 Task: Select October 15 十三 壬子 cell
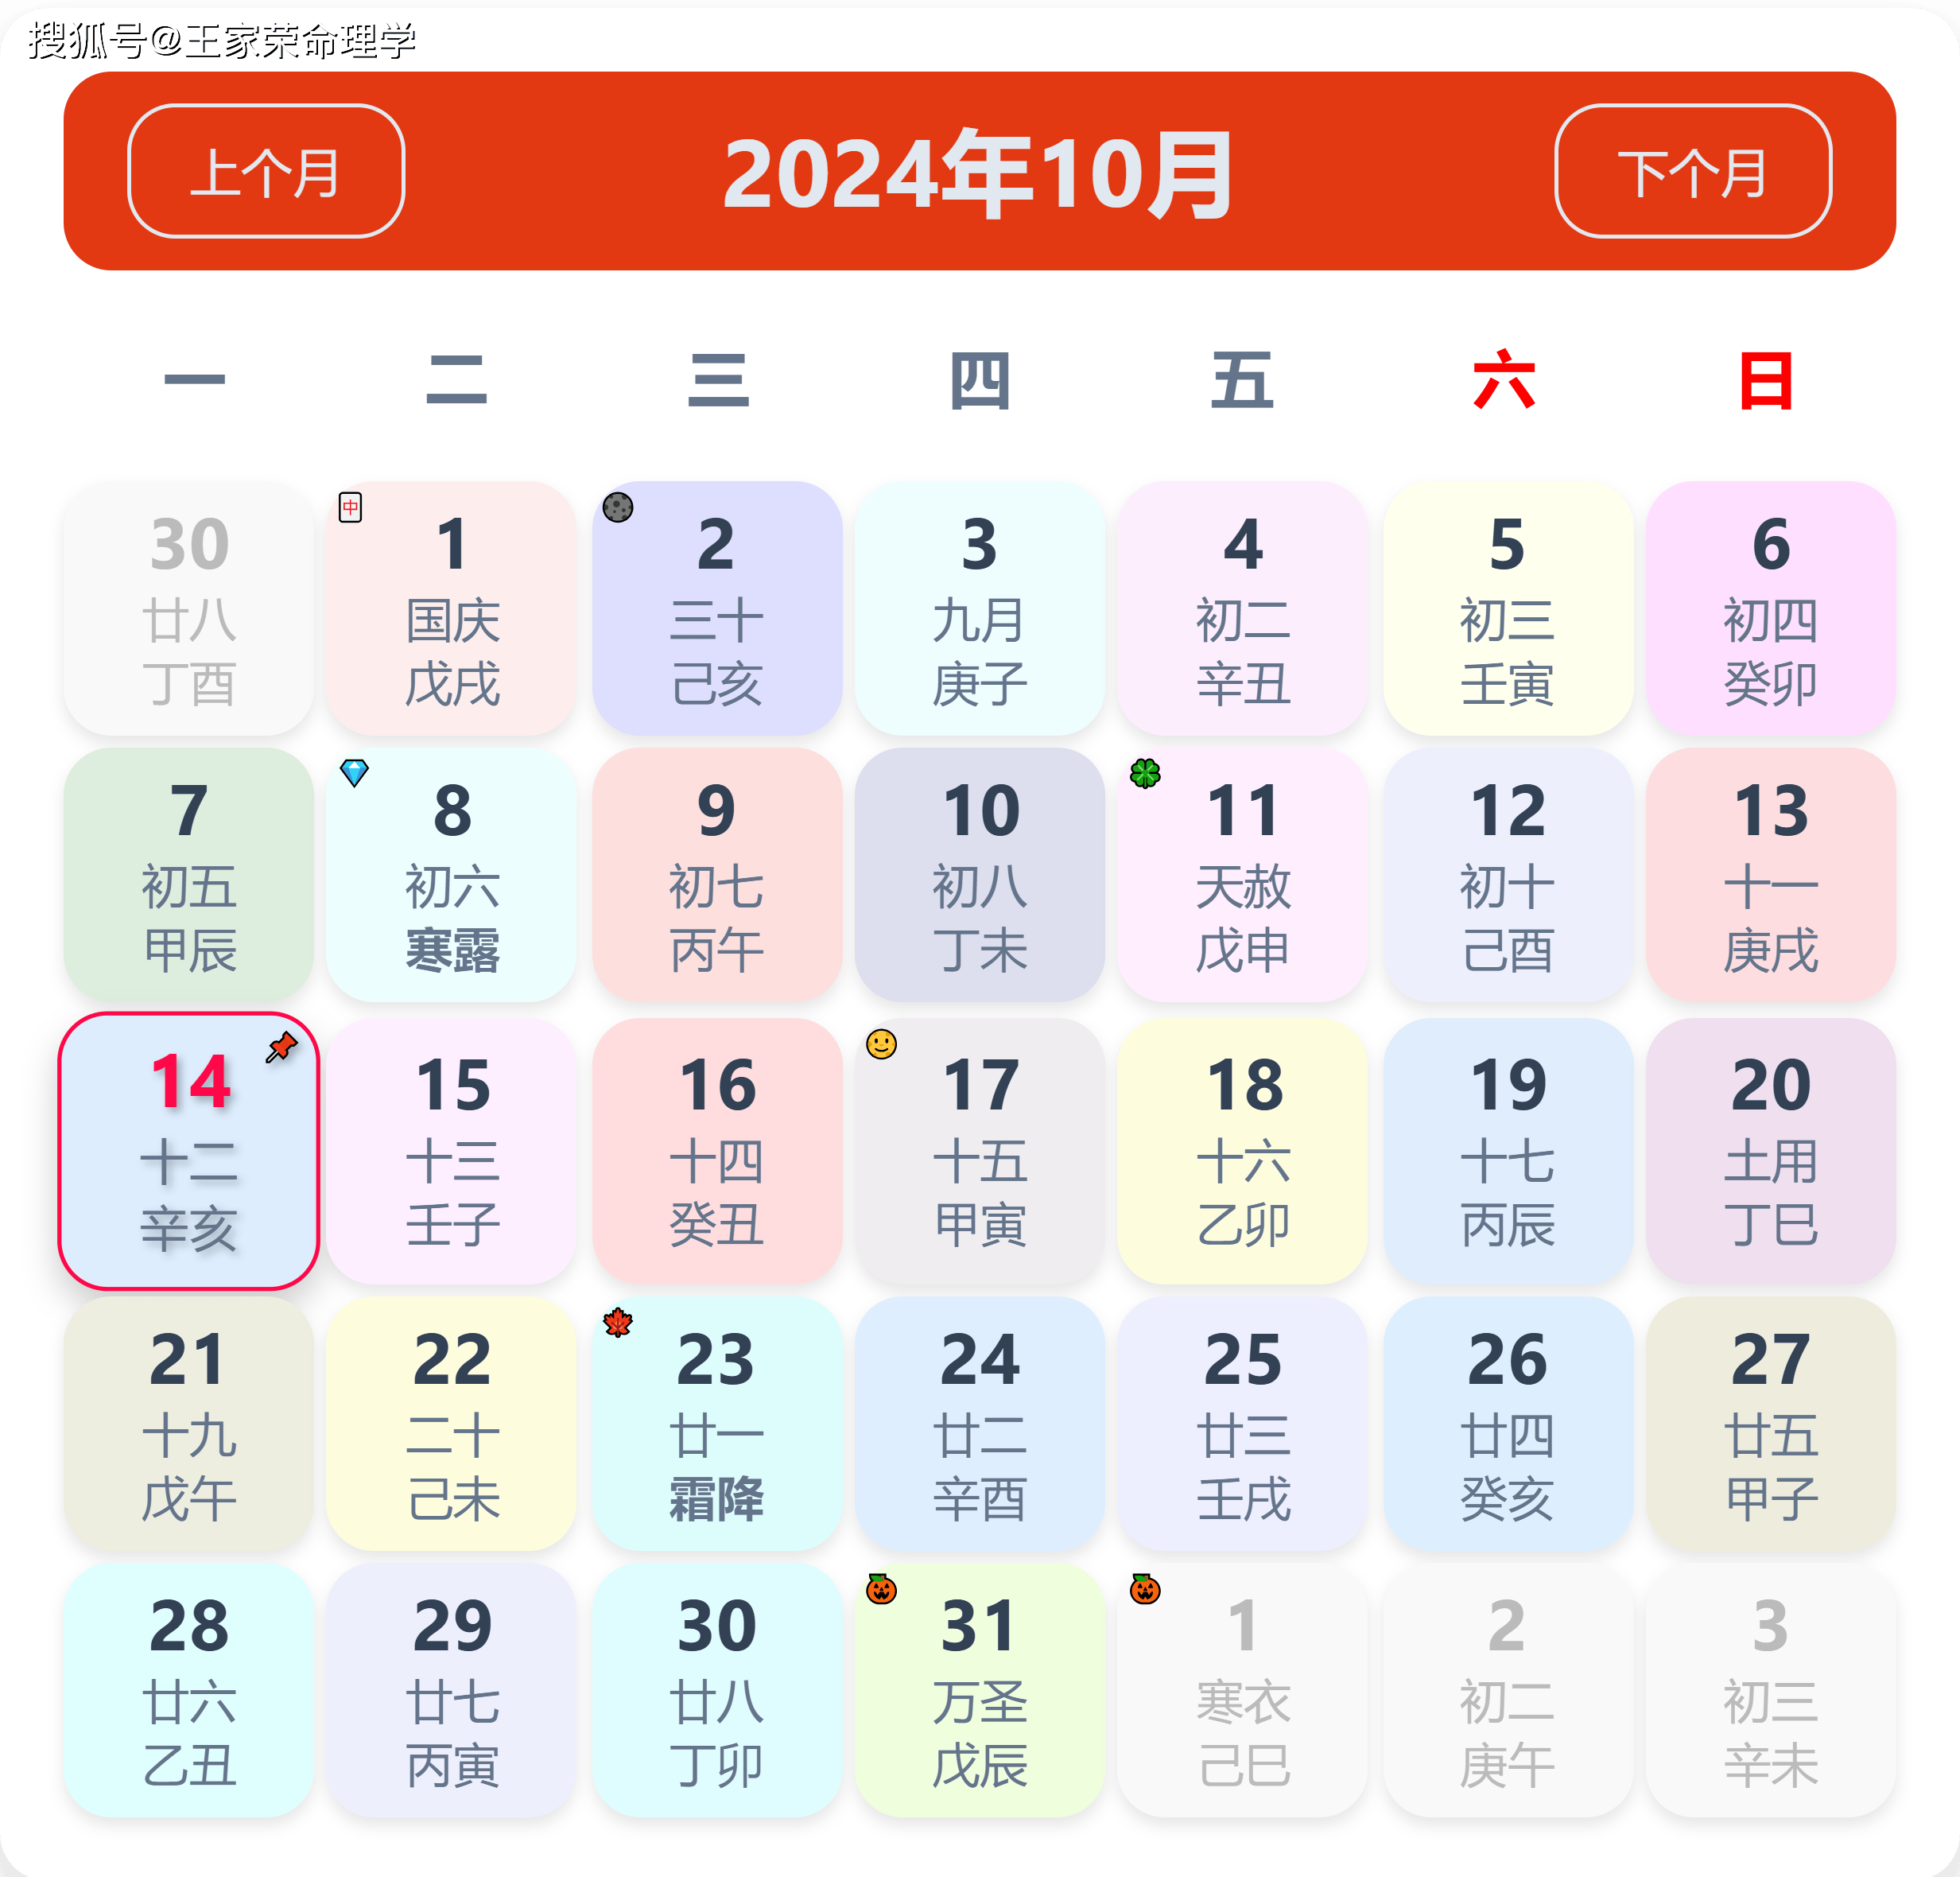[x=452, y=1151]
